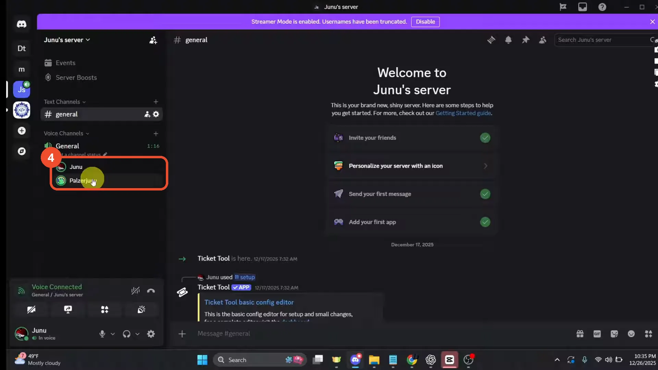
Task: Open the Threads icon in channel header
Action: [491, 40]
